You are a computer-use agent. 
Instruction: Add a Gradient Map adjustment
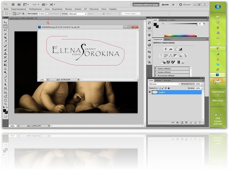click(x=178, y=62)
